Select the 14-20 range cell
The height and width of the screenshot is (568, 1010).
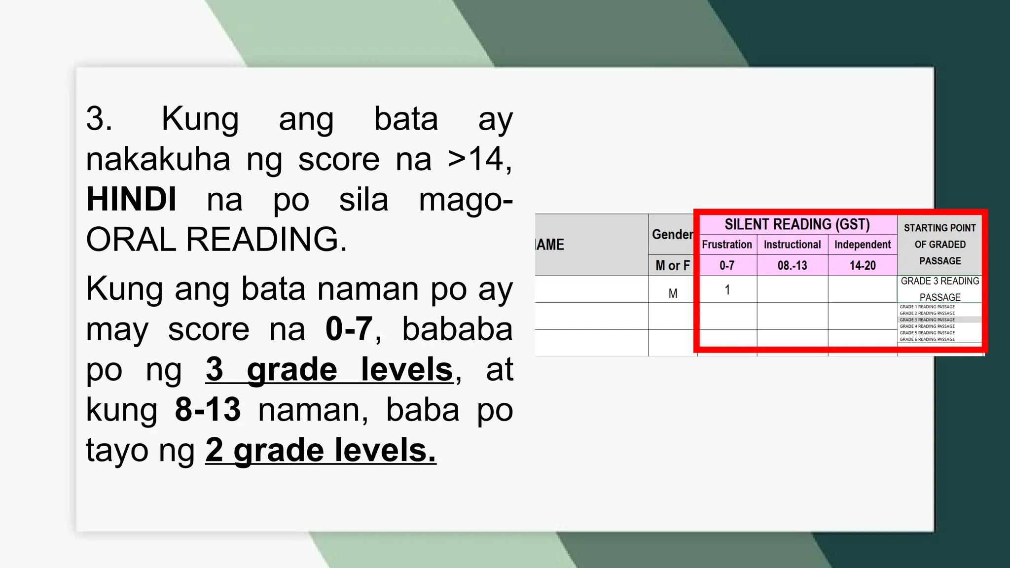863,265
